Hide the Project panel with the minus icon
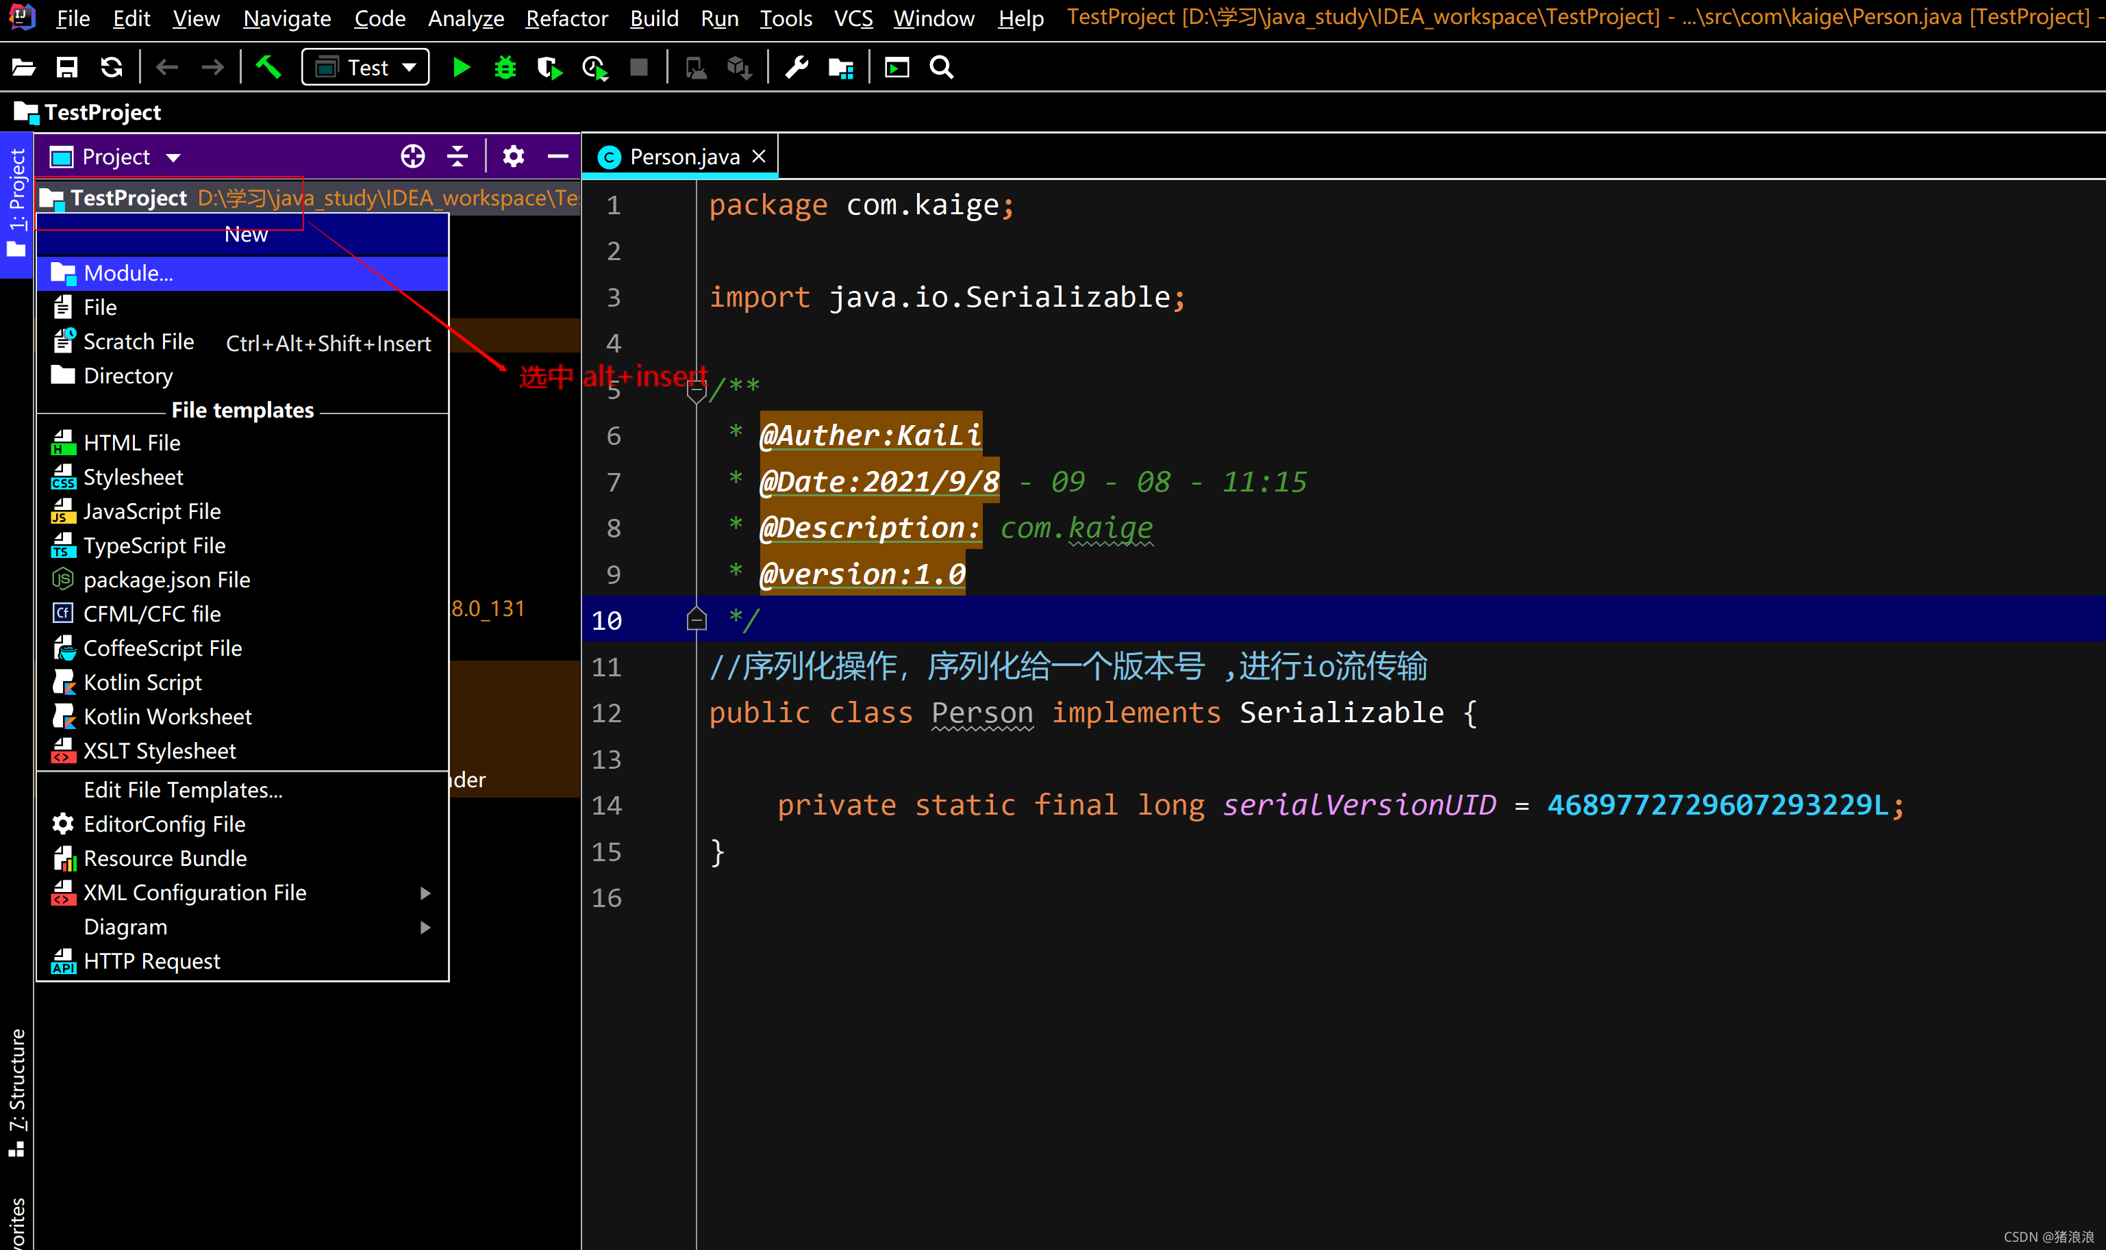 tap(558, 157)
